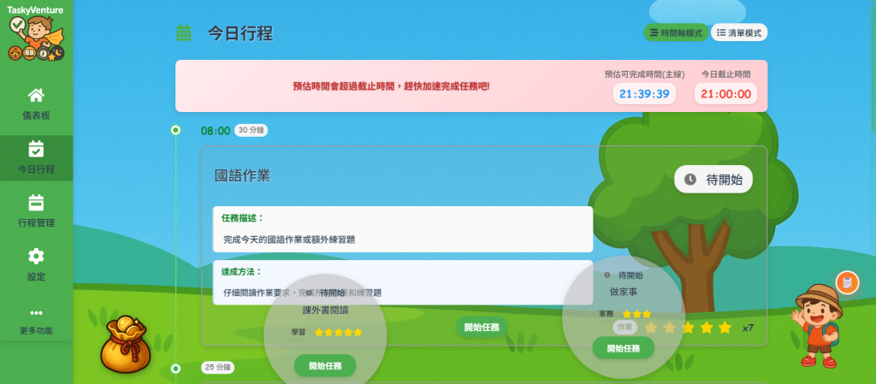Open 設定 settings in sidebar

tap(36, 265)
